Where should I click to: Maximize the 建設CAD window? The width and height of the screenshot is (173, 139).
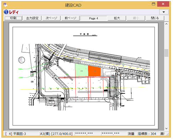(153, 4)
